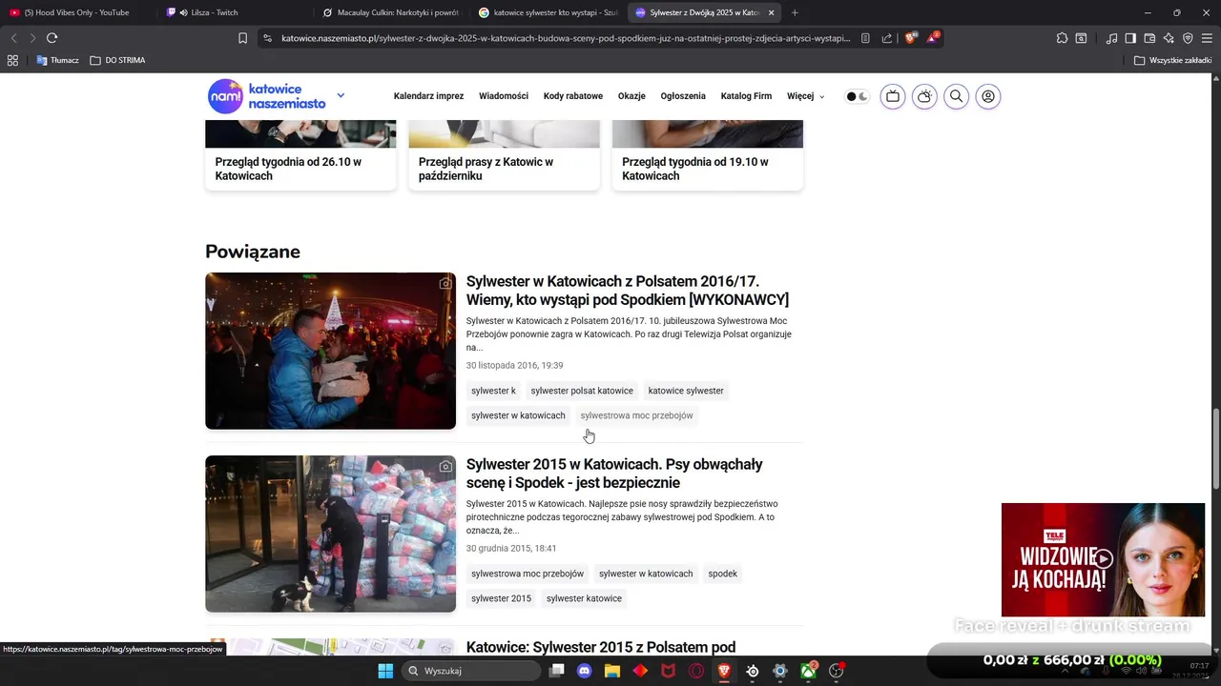Viewport: 1221px width, 686px height.
Task: Open File Explorer from the taskbar
Action: [x=612, y=671]
